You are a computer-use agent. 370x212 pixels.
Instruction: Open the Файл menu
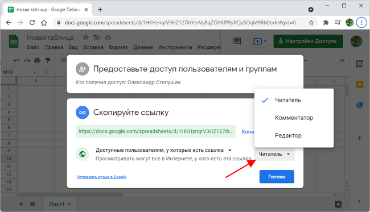click(x=33, y=47)
